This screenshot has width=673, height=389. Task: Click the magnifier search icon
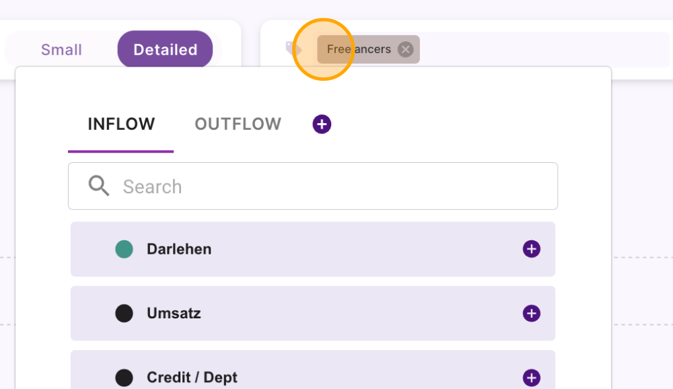coord(99,186)
